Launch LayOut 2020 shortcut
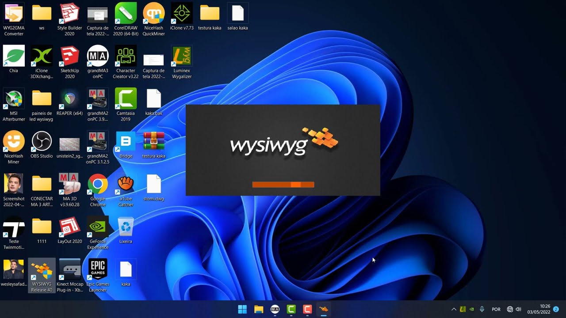The image size is (566, 318). pyautogui.click(x=69, y=231)
